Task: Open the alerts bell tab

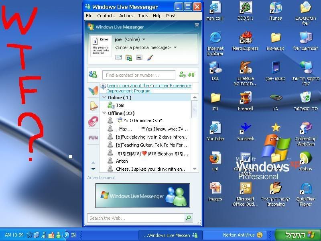Action: click(x=93, y=106)
